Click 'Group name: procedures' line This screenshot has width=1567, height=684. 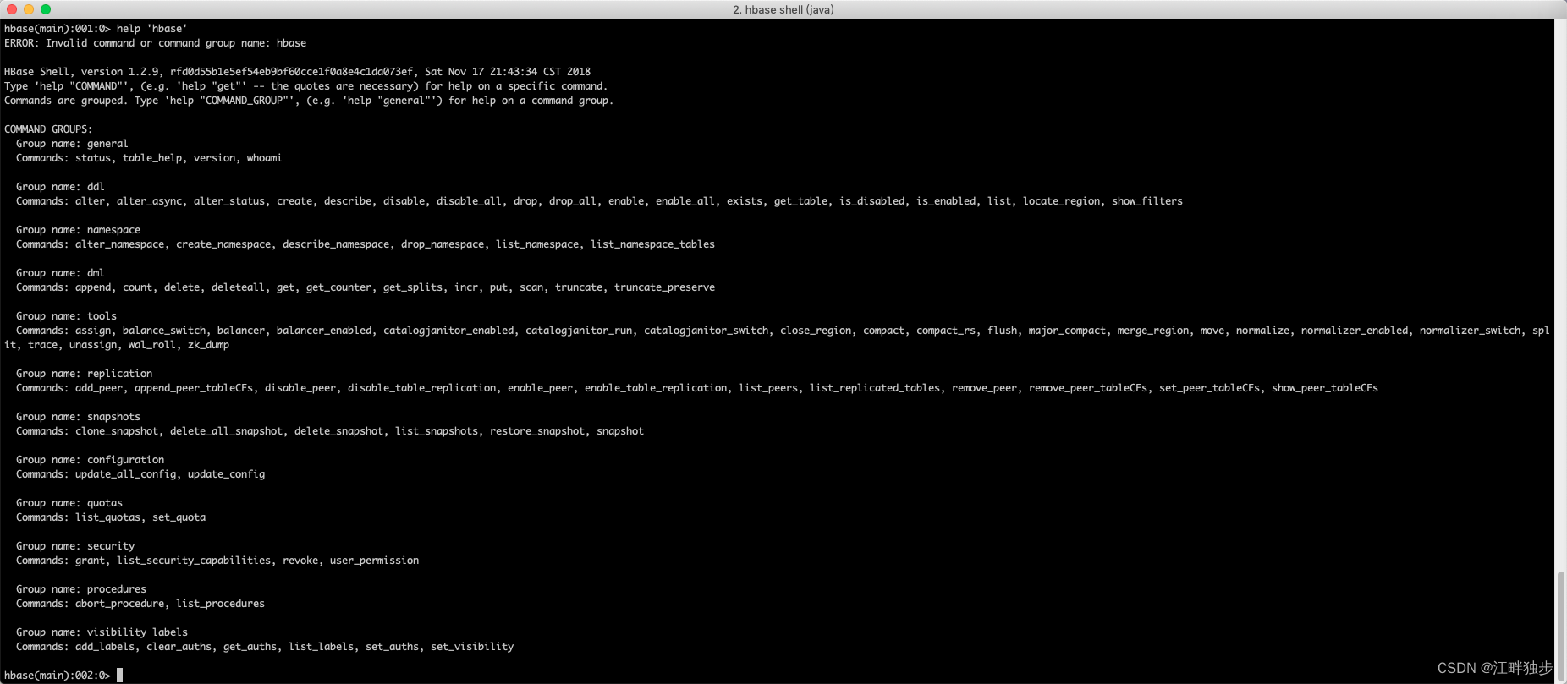81,589
